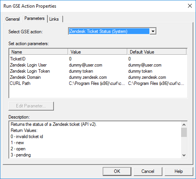Open the Links tab
Viewport: 196px width, 179px height.
tap(55, 19)
